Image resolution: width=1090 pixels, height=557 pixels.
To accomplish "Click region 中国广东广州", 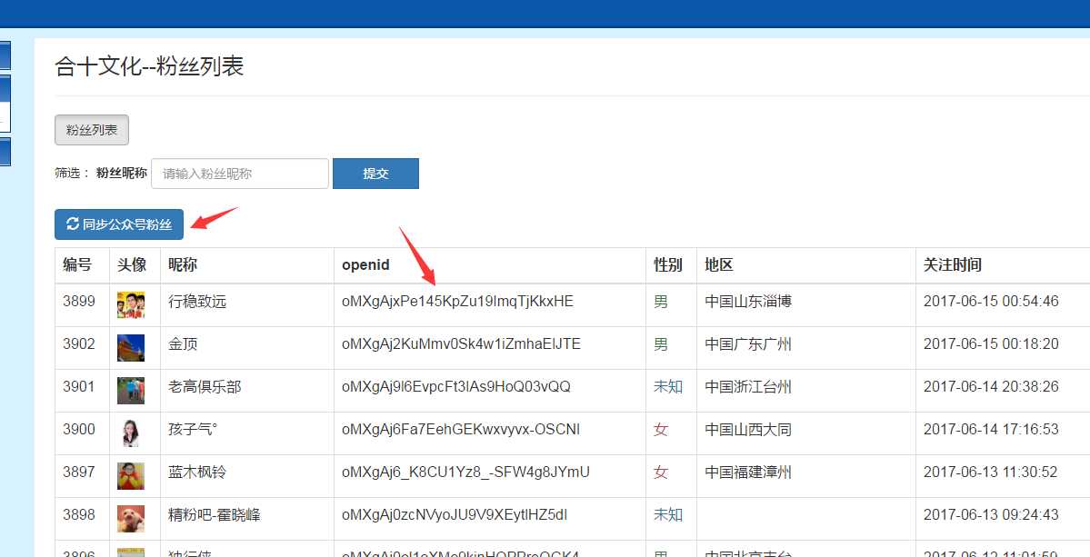I will tap(748, 343).
